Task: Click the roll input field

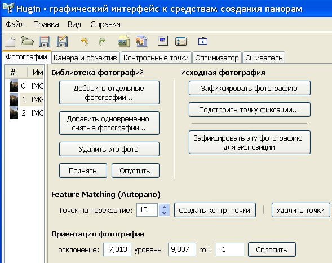Action: click(x=230, y=249)
